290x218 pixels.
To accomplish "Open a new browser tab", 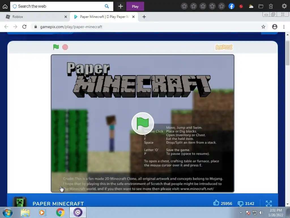I will pos(144,17).
